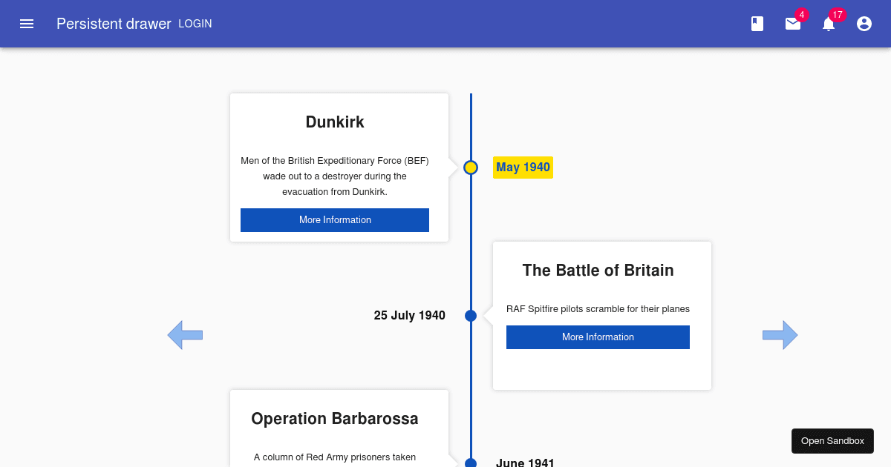Open More Information for The Battle of Britain
The height and width of the screenshot is (467, 891).
click(598, 337)
